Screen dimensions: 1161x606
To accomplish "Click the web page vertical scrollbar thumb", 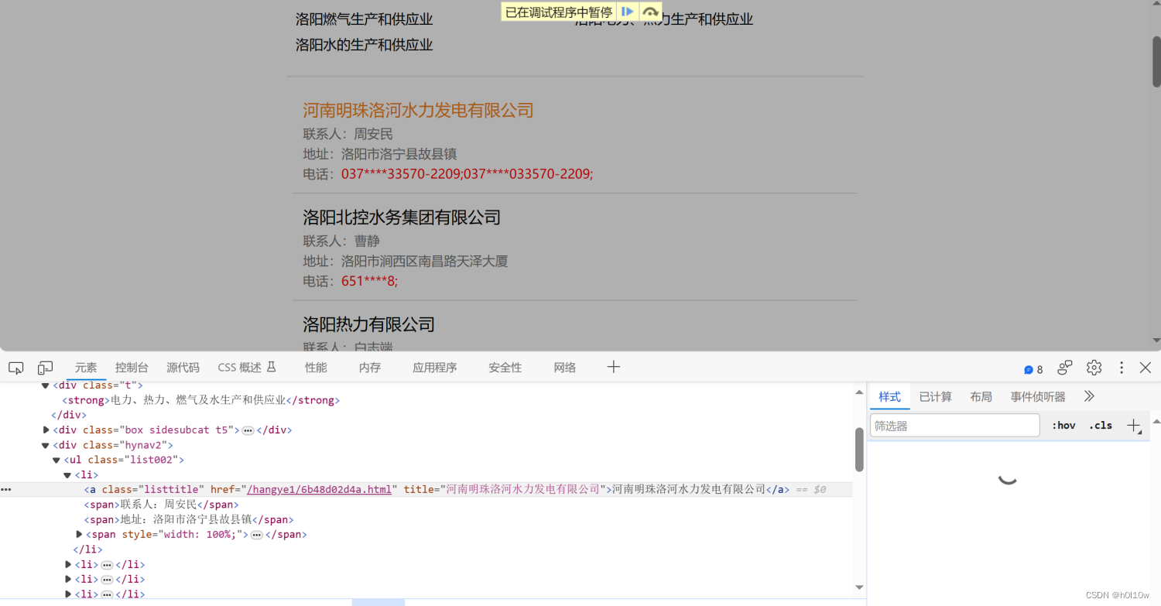I will [1156, 60].
